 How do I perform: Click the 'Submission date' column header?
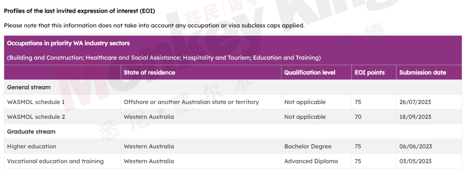click(x=423, y=72)
